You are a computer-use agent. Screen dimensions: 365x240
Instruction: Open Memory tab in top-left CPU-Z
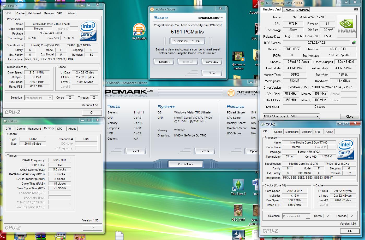[49, 13]
